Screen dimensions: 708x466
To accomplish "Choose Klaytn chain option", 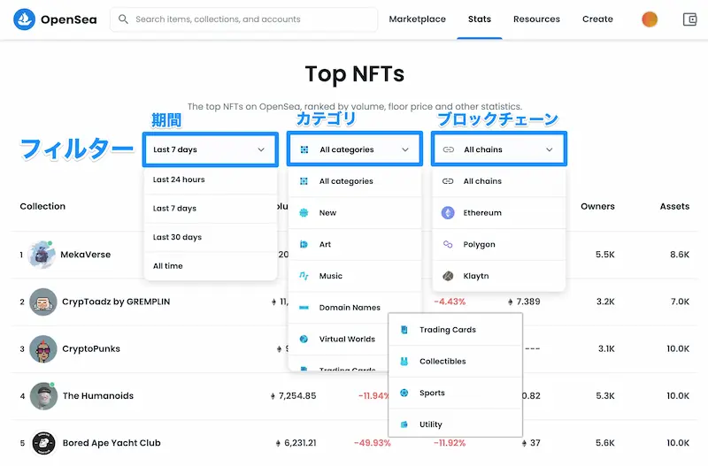I will tap(499, 276).
